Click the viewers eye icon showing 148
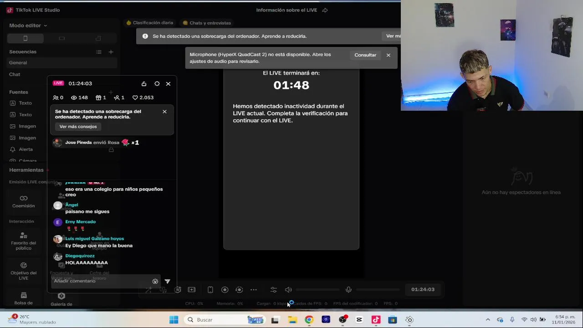Screen dimensions: 583x328 coord(74,97)
